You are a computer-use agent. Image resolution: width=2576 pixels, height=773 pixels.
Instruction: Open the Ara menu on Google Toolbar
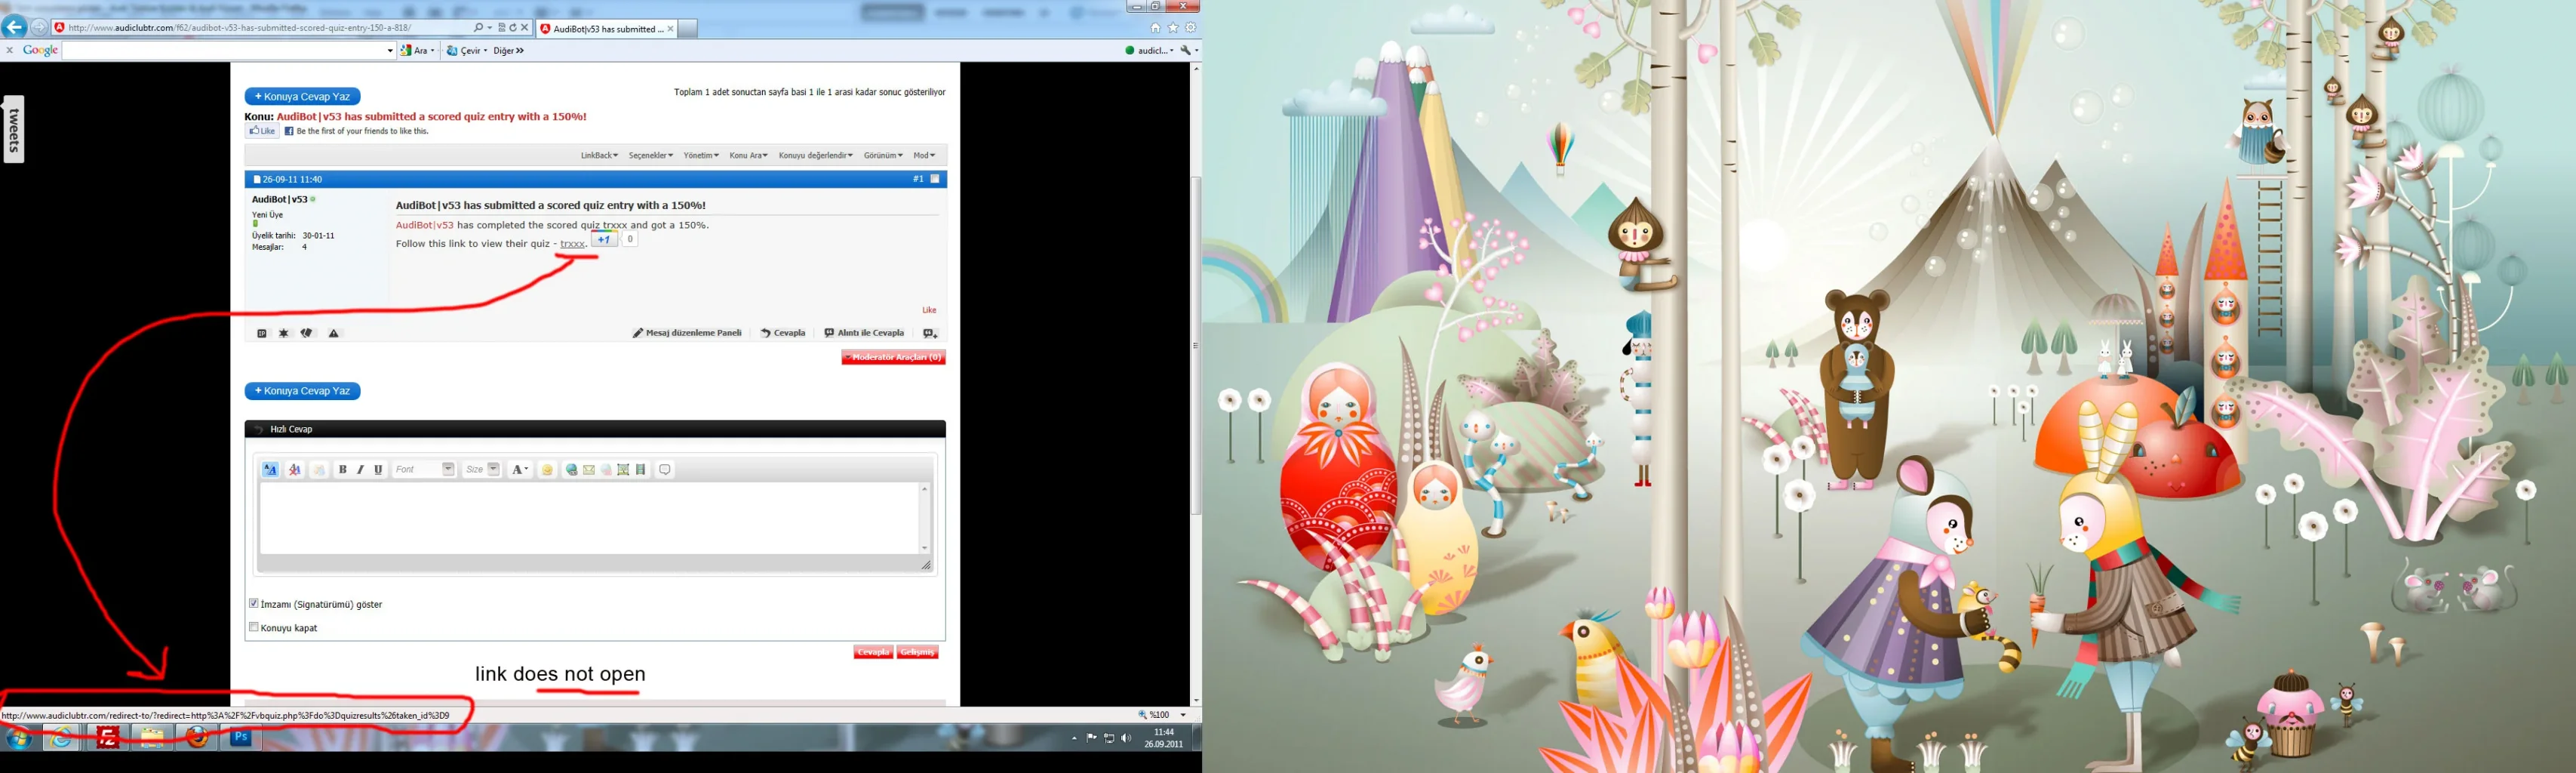(x=418, y=50)
